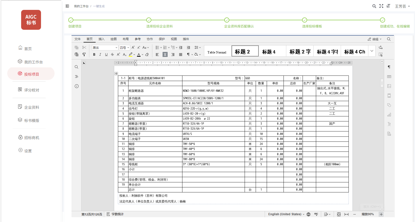Viewport: 415px width, 222px height.
Task: Open the font name dropdown showing 黑体
Action: point(105,47)
